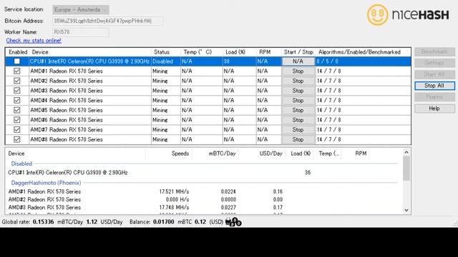The width and height of the screenshot is (458, 257).
Task: Click the Worker Name field
Action: click(81, 32)
